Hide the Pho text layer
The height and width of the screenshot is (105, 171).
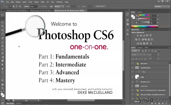132,72
